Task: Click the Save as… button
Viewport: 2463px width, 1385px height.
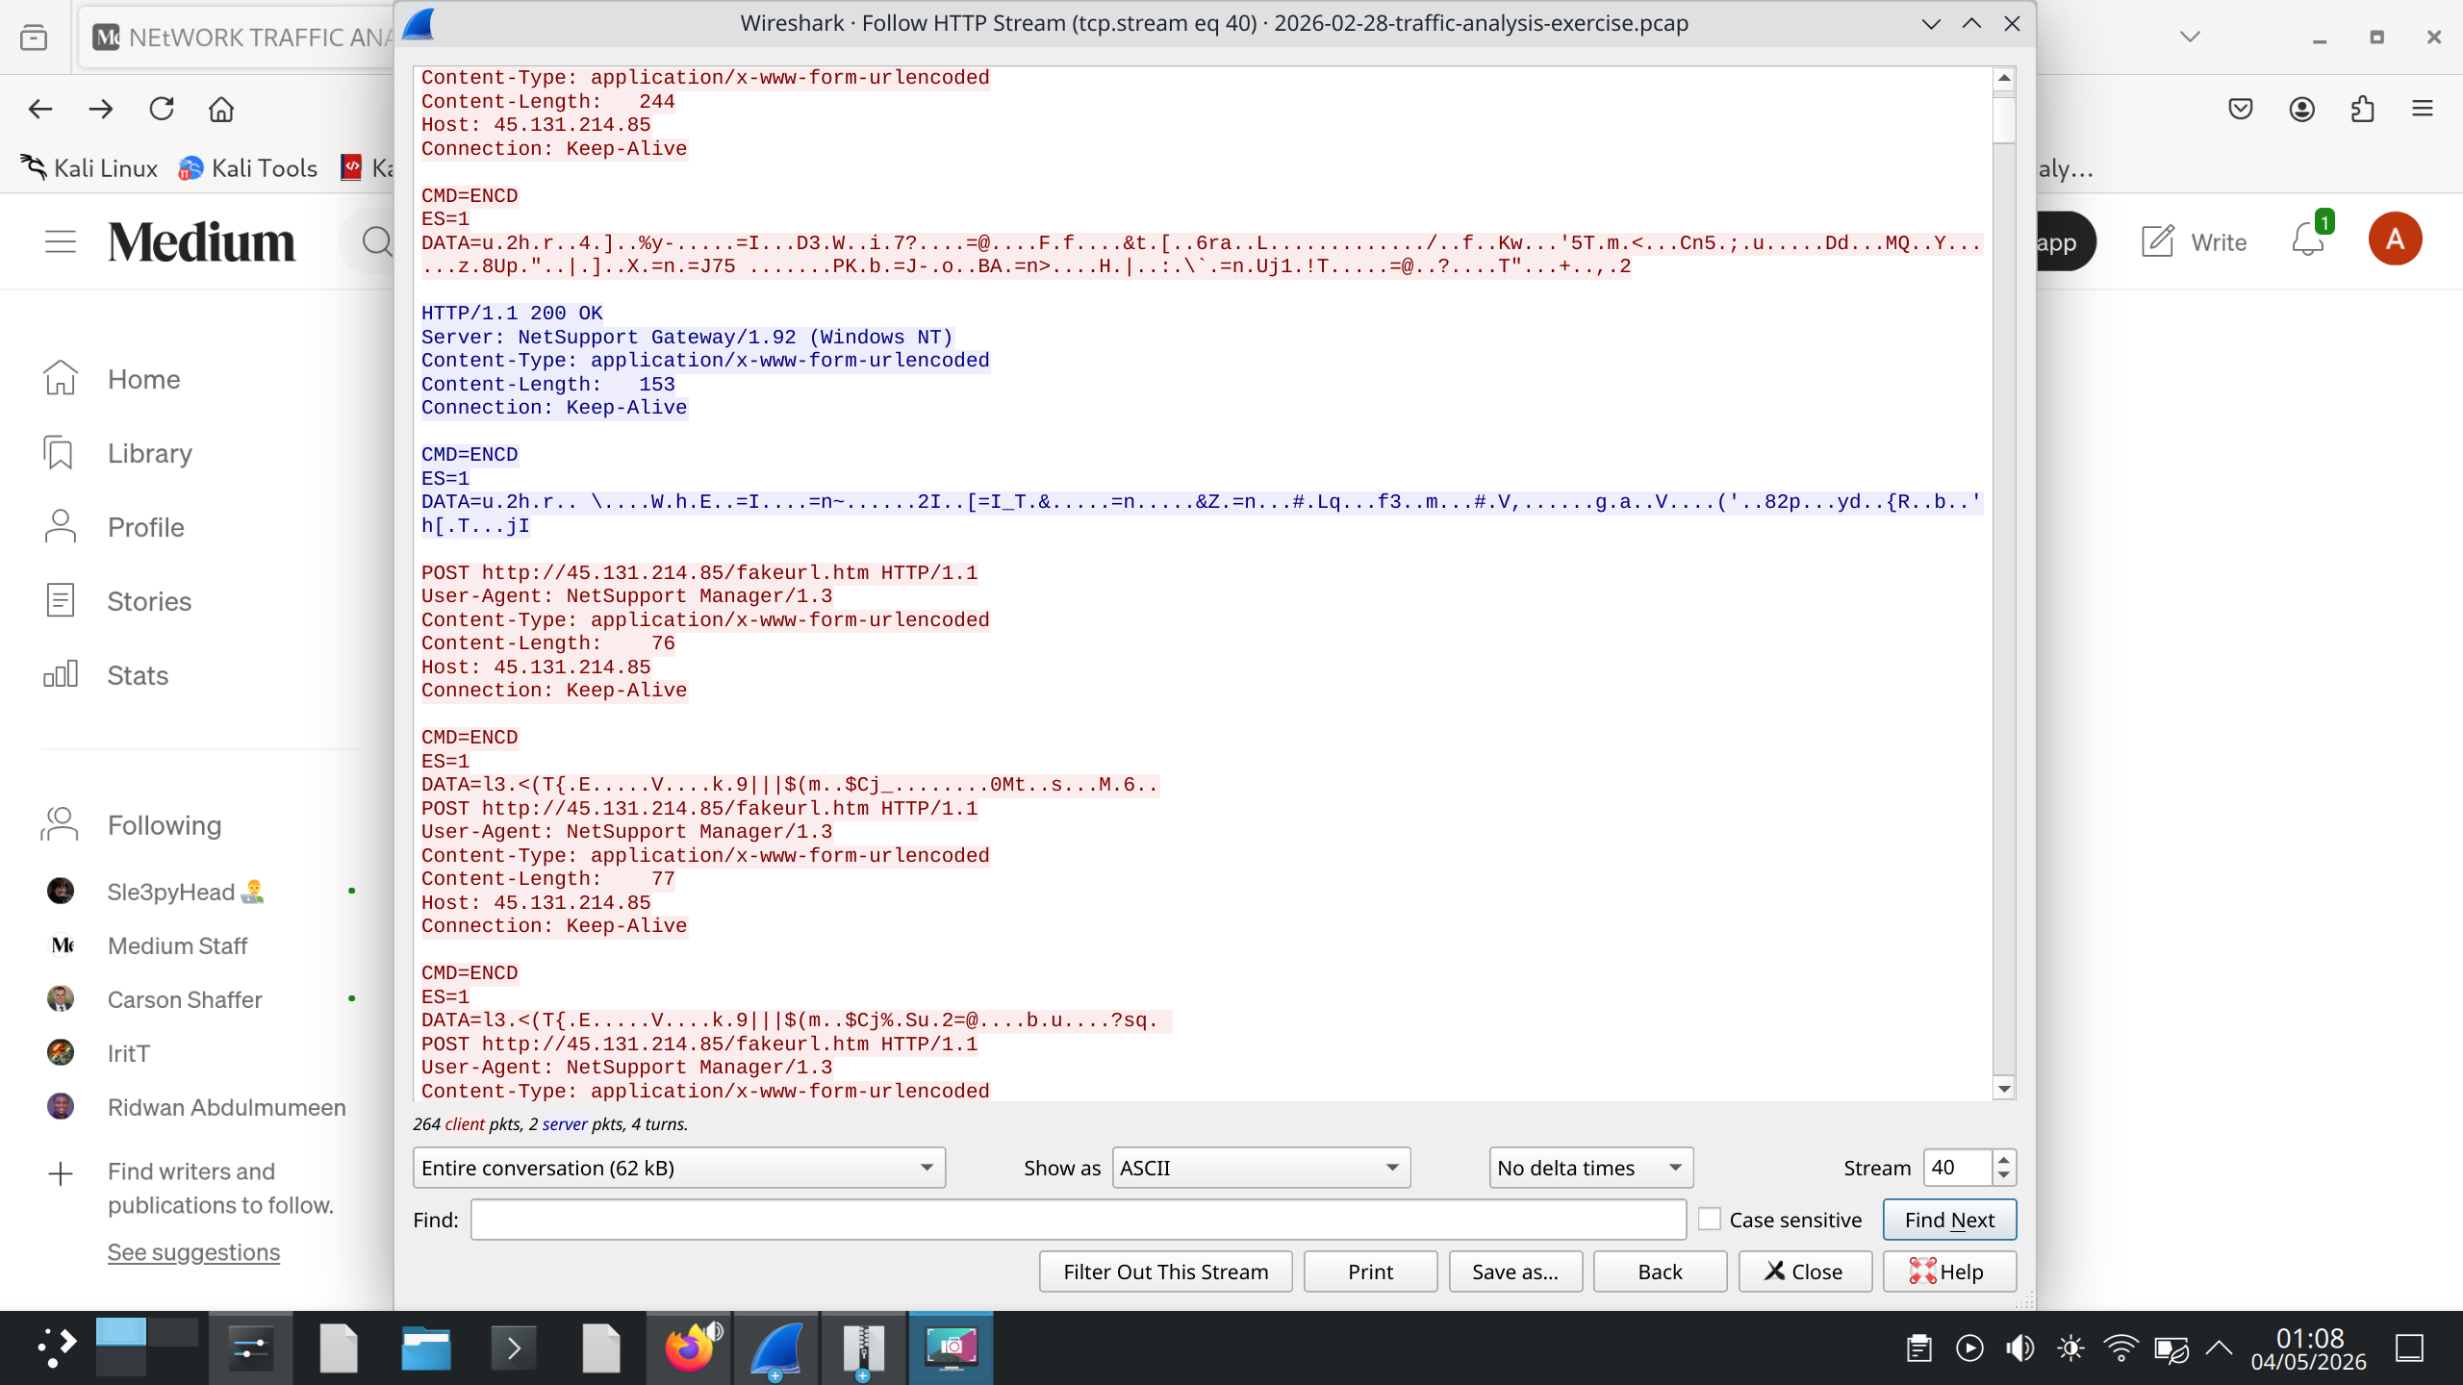Action: pos(1515,1272)
